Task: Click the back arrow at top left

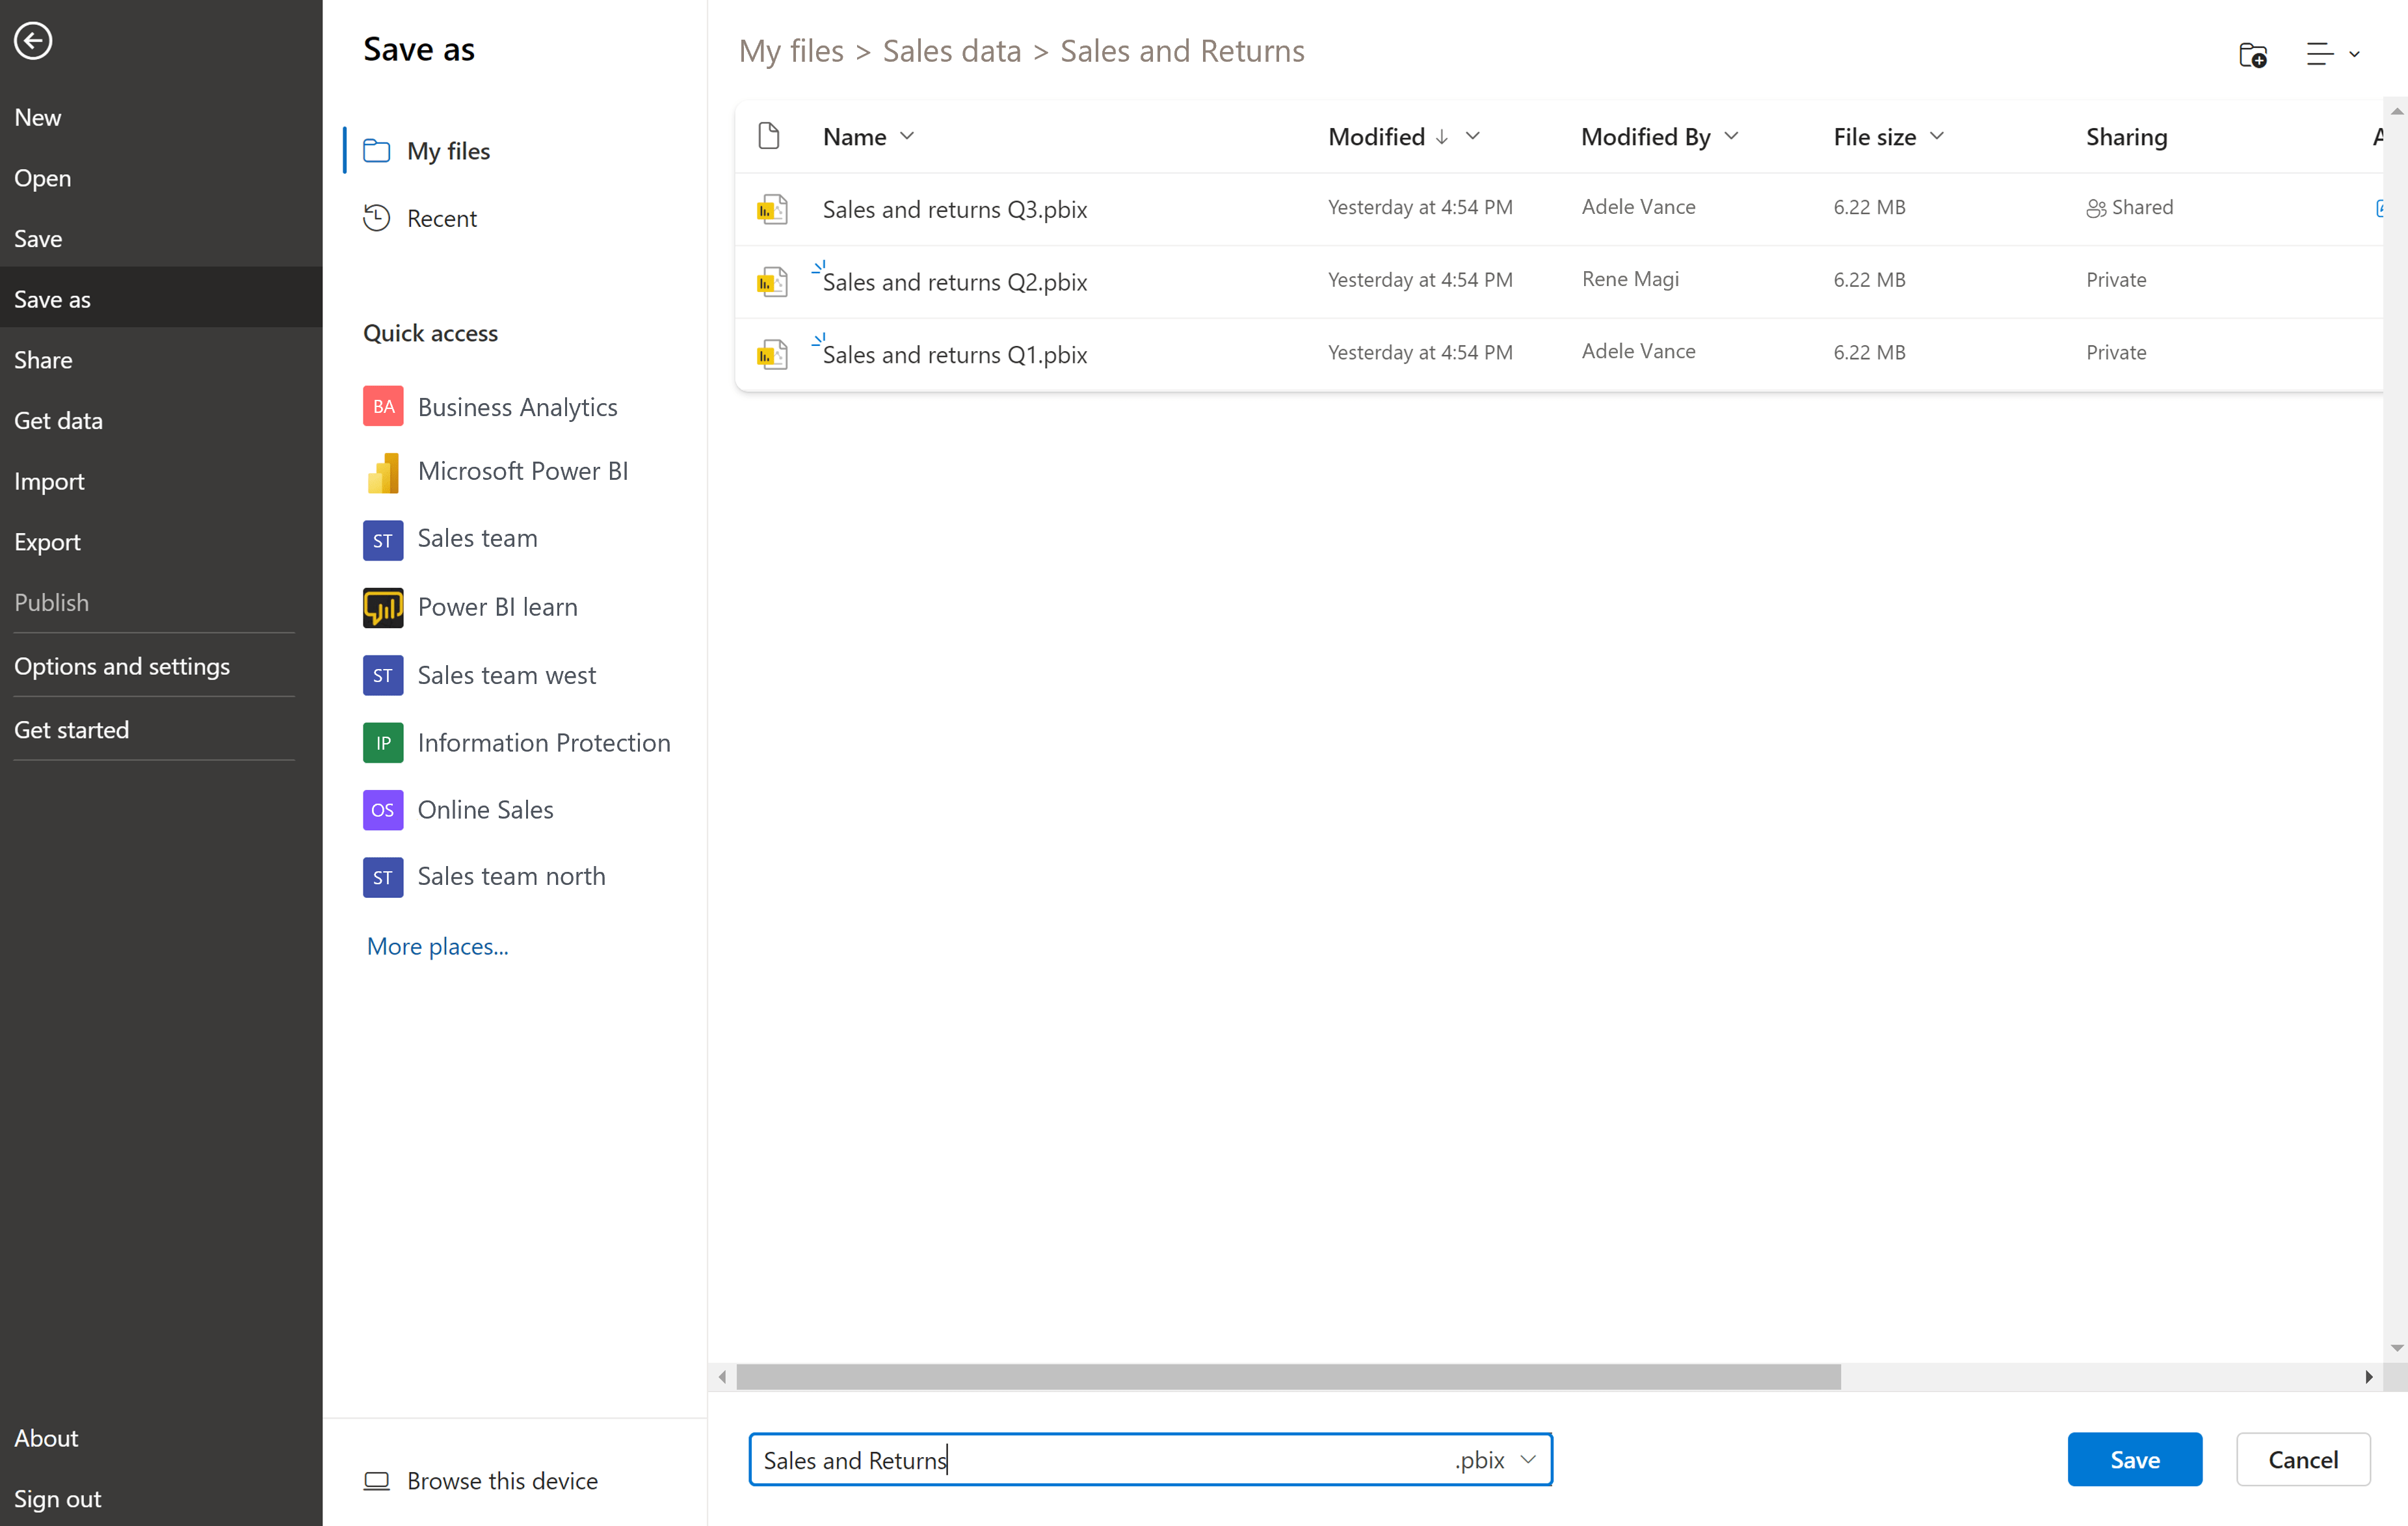Action: (33, 41)
